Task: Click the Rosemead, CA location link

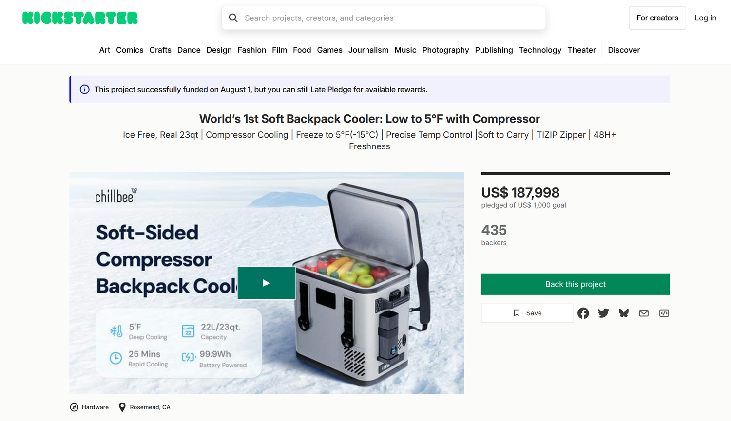Action: [x=150, y=407]
